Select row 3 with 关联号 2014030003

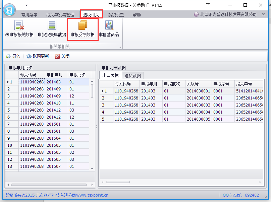click(x=198, y=105)
